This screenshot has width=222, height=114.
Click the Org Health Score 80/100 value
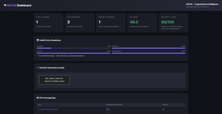click(x=168, y=22)
